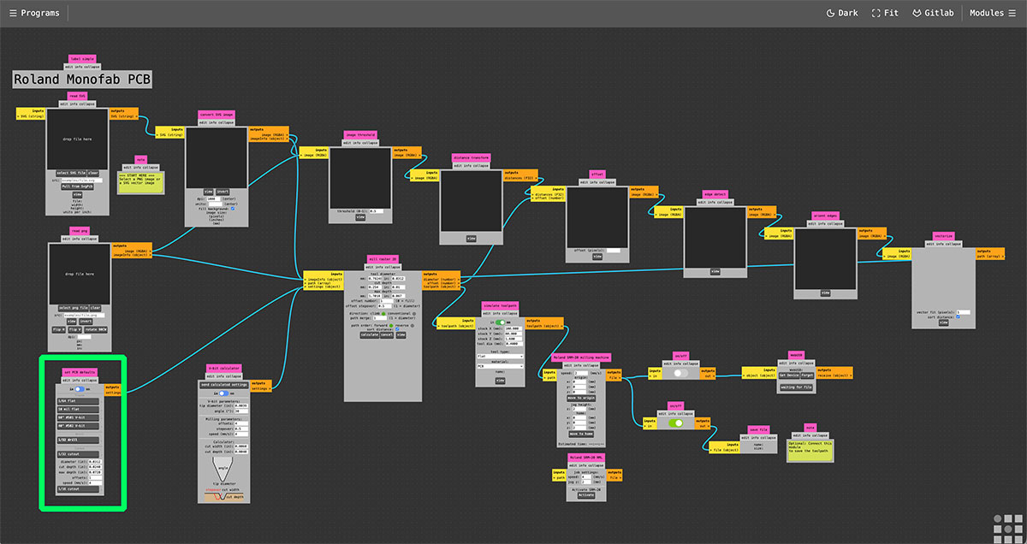Click Forget in WebUSB module

[x=806, y=375]
